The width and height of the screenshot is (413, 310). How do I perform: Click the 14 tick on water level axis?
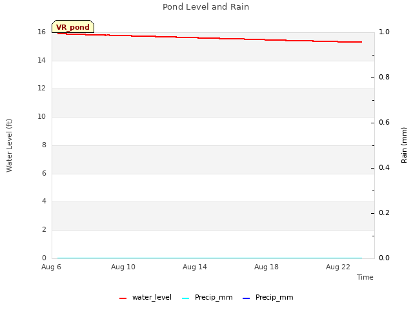41,60
